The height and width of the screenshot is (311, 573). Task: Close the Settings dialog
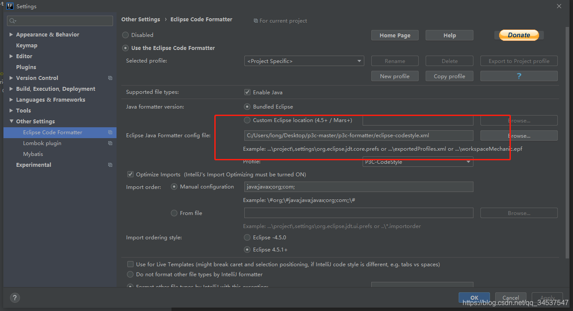point(559,6)
